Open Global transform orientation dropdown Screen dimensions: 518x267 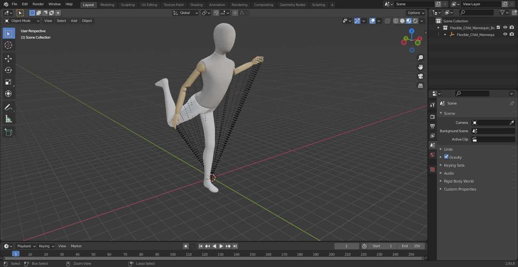click(186, 13)
